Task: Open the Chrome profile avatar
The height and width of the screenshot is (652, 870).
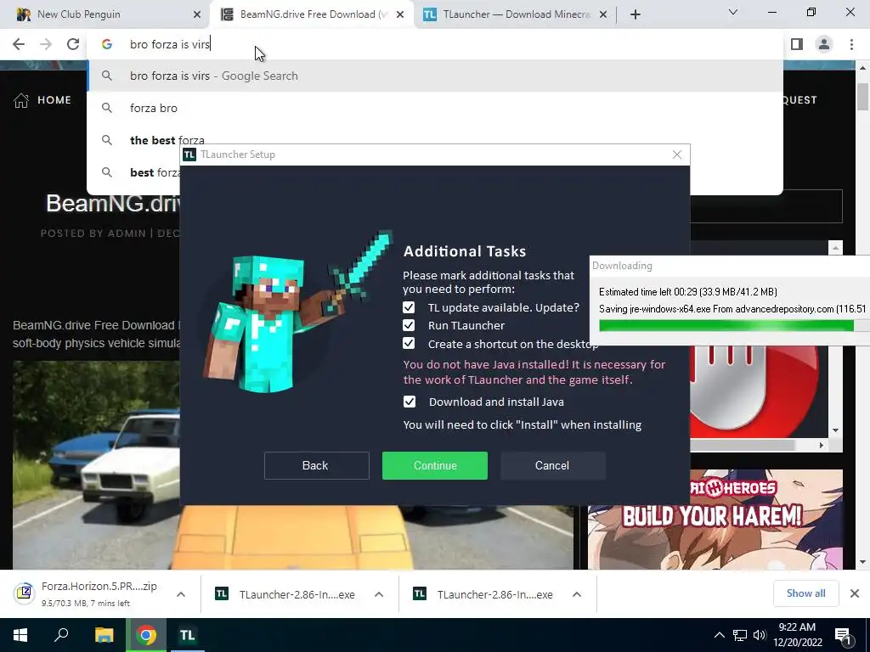Action: (x=824, y=44)
